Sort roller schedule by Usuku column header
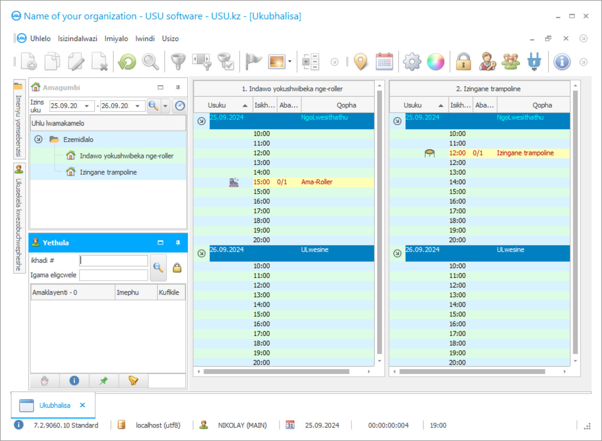 pos(223,105)
